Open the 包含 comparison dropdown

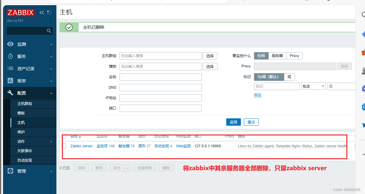313,86
